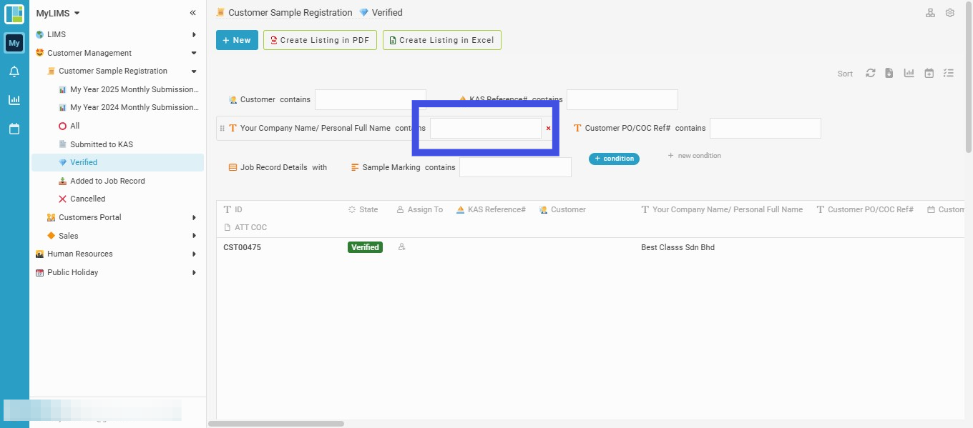Click the ATT COC column header
Screen dimensions: 973x428
click(245, 227)
